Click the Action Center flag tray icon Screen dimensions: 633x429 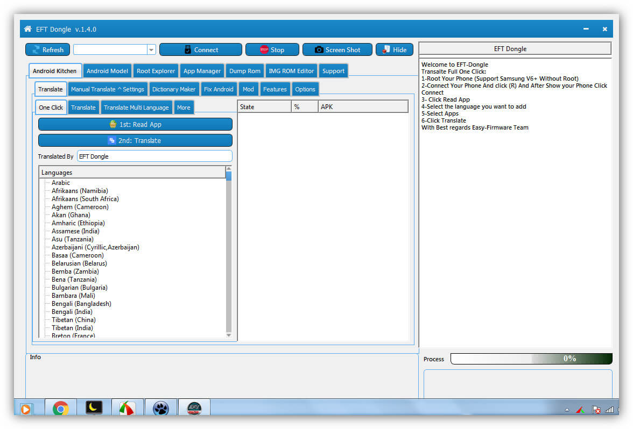pos(596,410)
